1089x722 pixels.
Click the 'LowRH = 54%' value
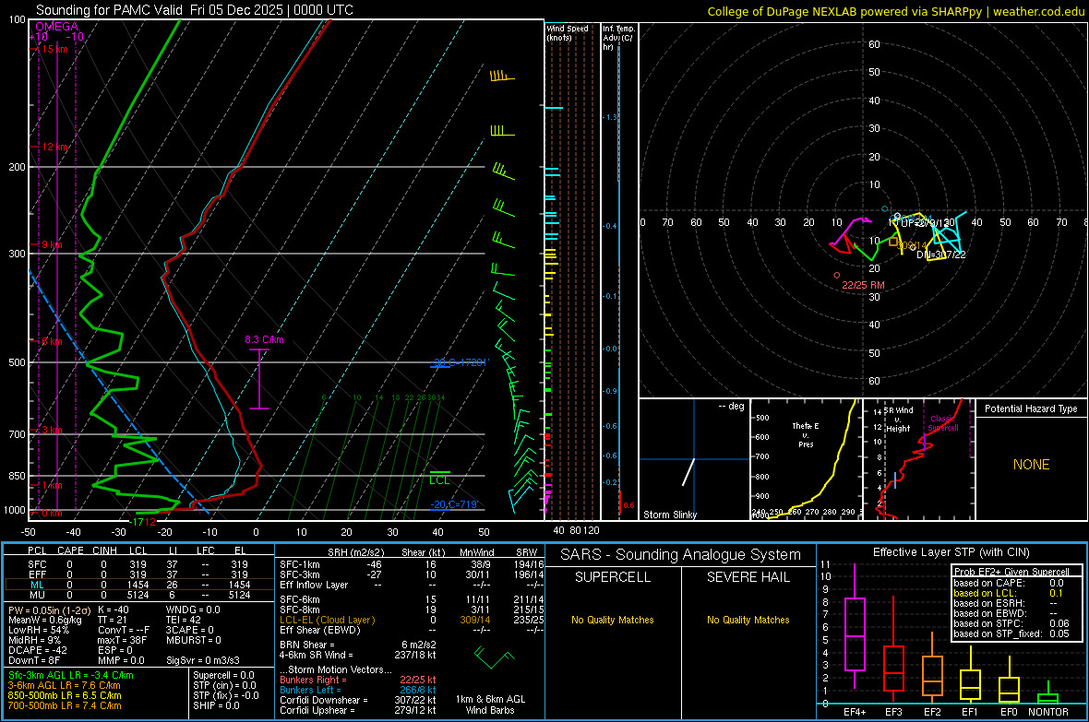38,630
